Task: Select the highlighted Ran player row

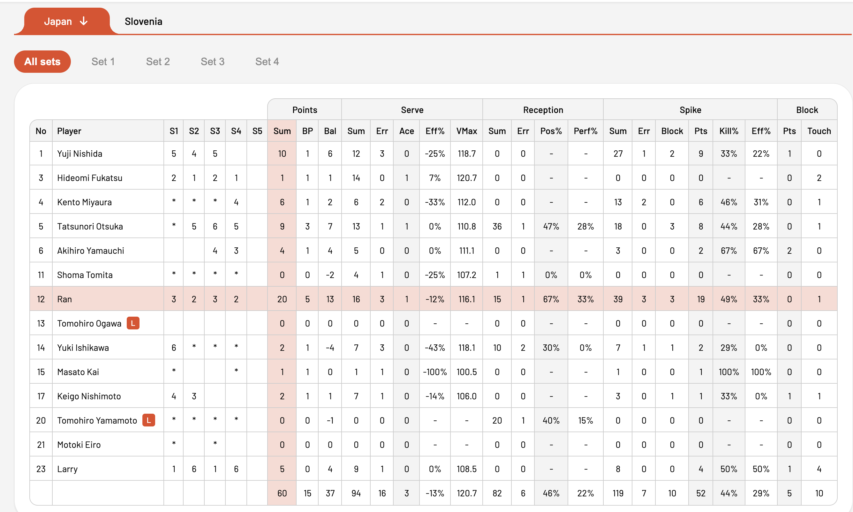Action: pos(434,299)
